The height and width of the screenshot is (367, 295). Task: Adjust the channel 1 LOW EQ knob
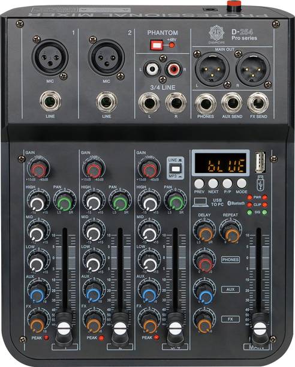[37, 263]
